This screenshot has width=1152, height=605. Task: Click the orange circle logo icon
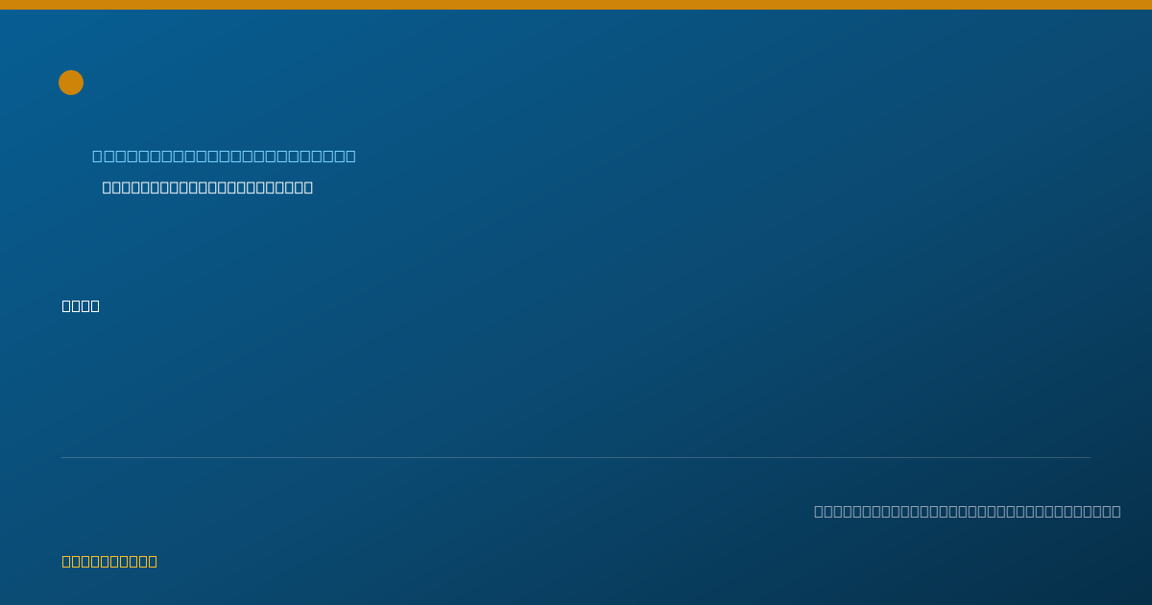point(71,83)
